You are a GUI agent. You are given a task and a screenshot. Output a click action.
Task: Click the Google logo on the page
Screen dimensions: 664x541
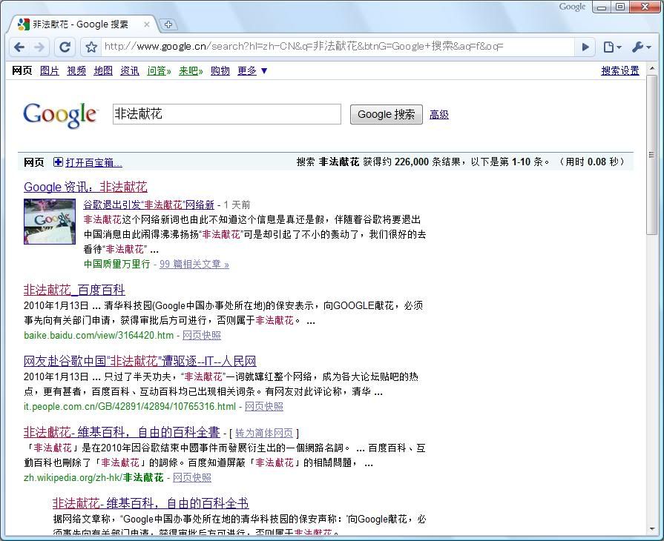[60, 115]
